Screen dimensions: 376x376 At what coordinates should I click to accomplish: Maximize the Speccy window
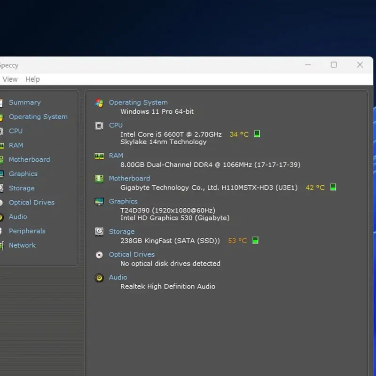334,65
